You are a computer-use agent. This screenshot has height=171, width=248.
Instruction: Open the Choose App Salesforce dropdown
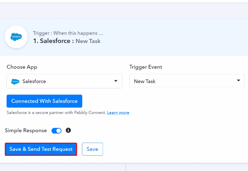(64, 81)
